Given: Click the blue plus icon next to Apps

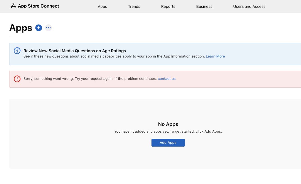Looking at the screenshot, I should (x=38, y=28).
